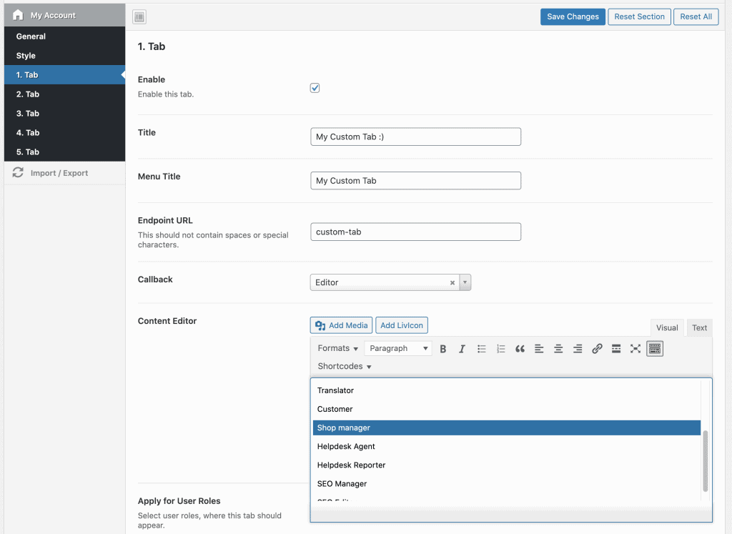732x534 pixels.
Task: Focus the Endpoint URL input field
Action: point(415,232)
